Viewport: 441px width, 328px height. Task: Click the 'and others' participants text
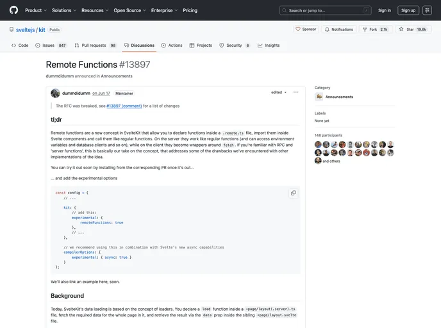331,161
